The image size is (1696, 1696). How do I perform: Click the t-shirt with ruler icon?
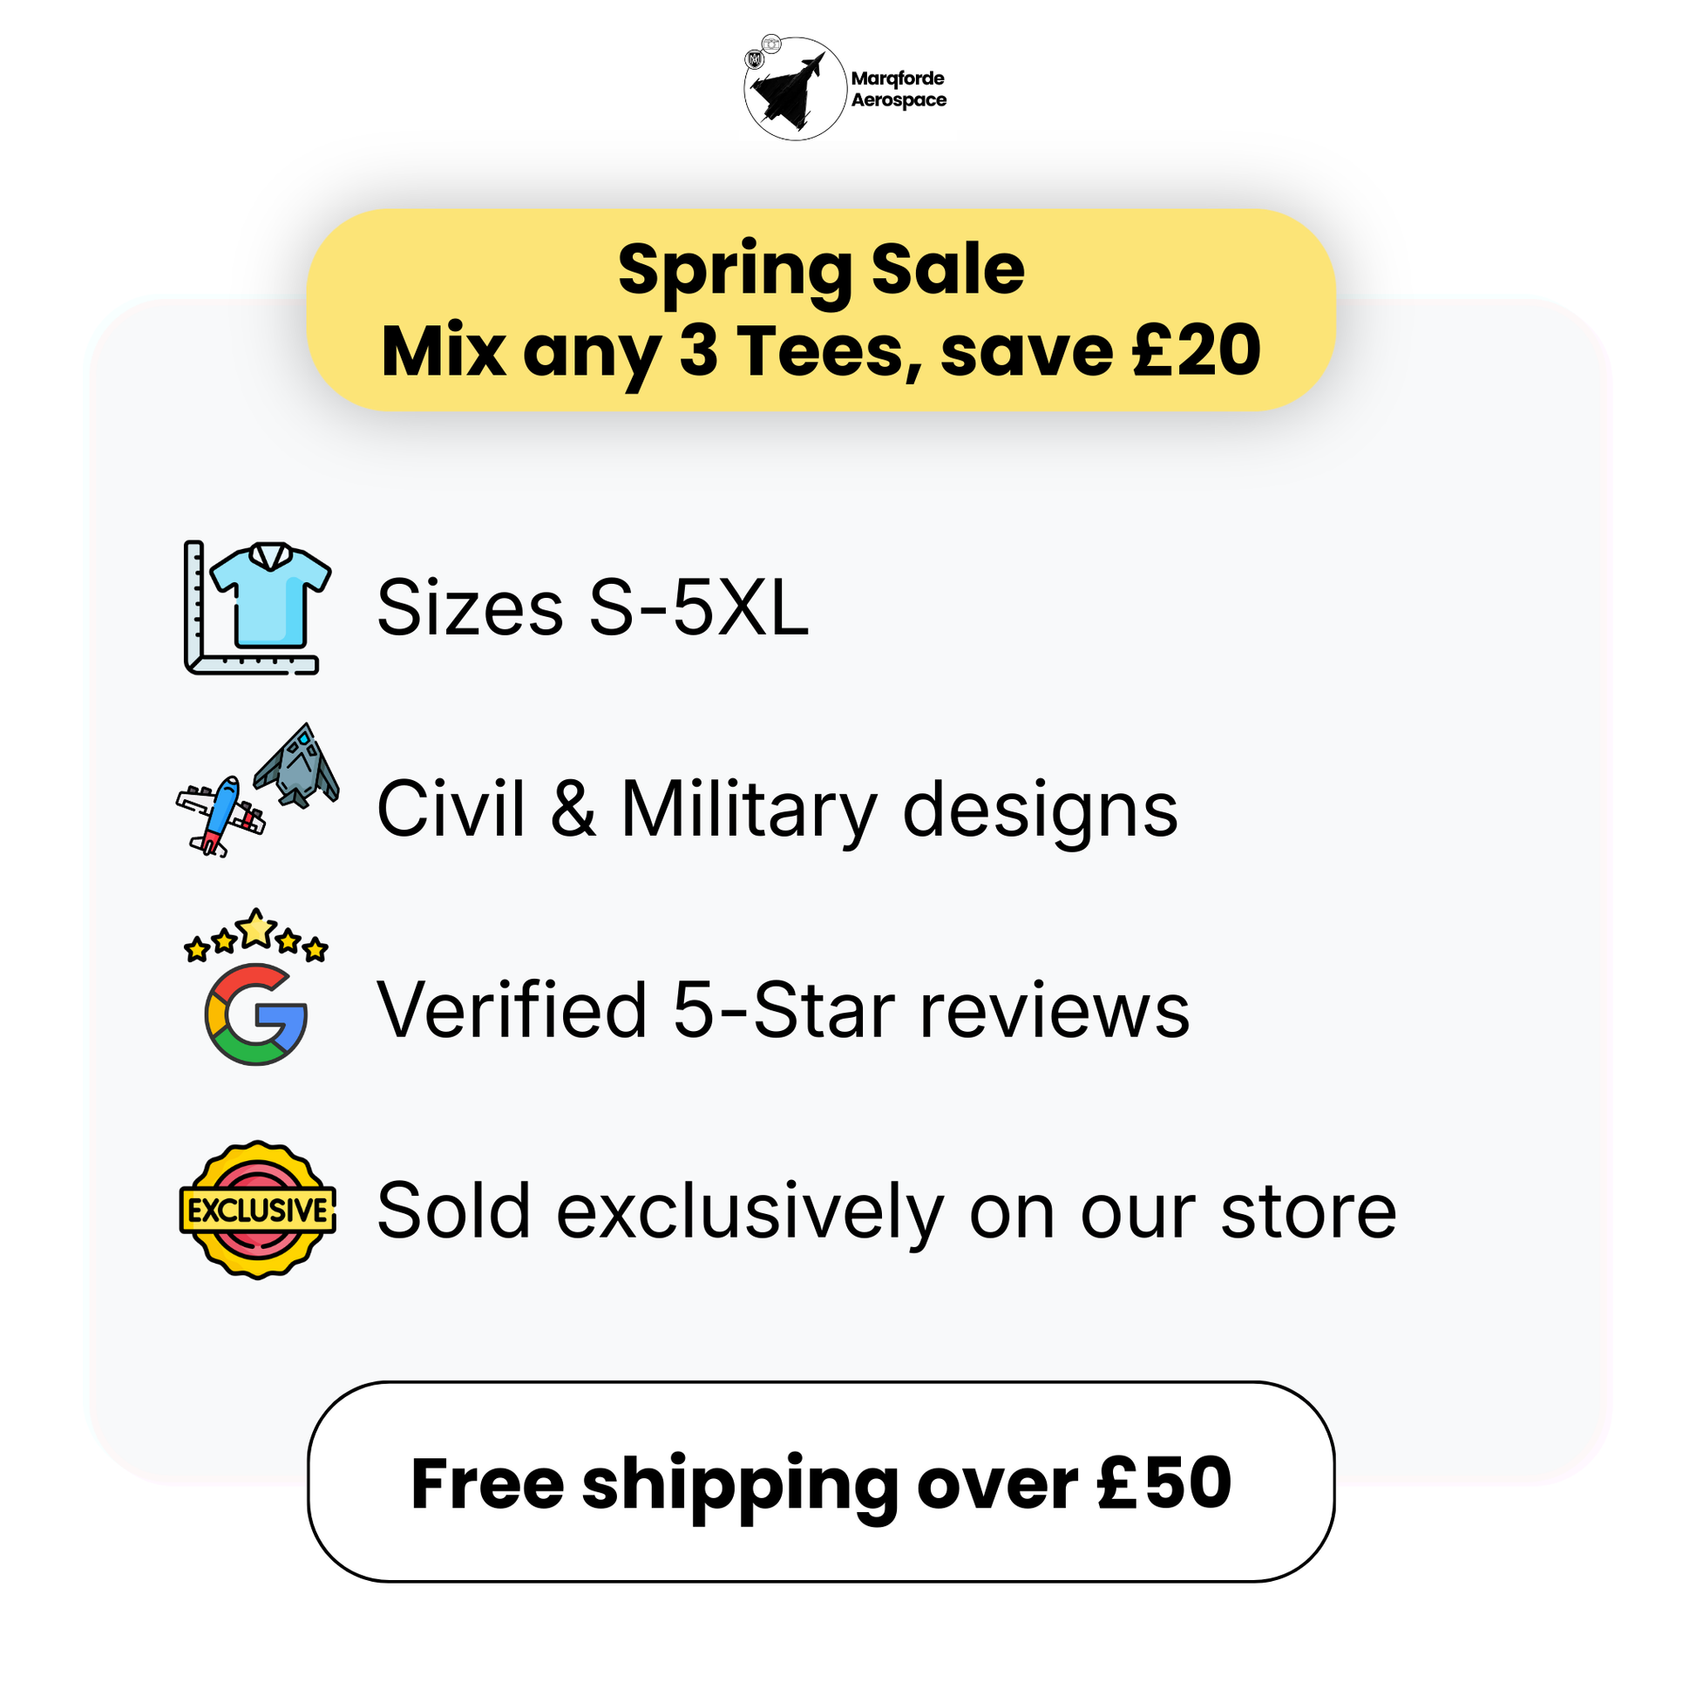click(x=257, y=607)
